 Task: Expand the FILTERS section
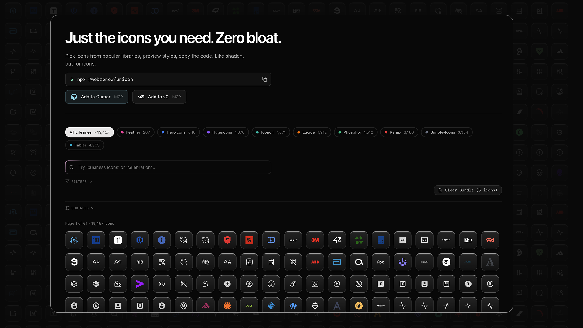pos(78,181)
